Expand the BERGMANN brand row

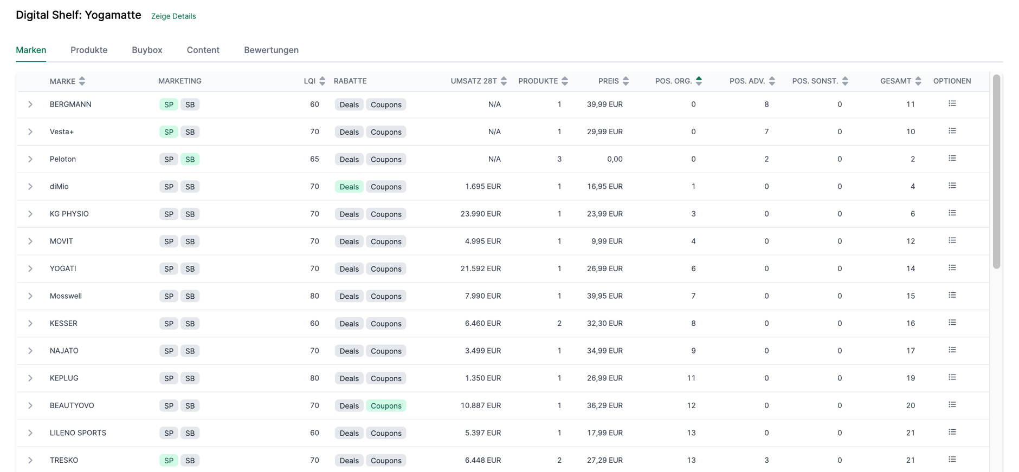click(x=30, y=104)
